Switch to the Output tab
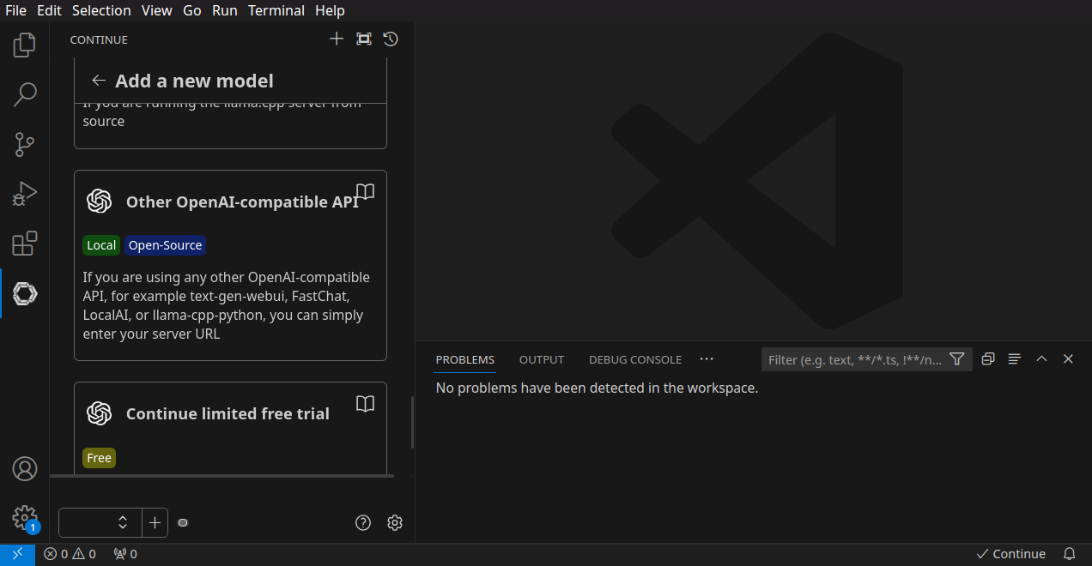The height and width of the screenshot is (566, 1092). (x=541, y=359)
